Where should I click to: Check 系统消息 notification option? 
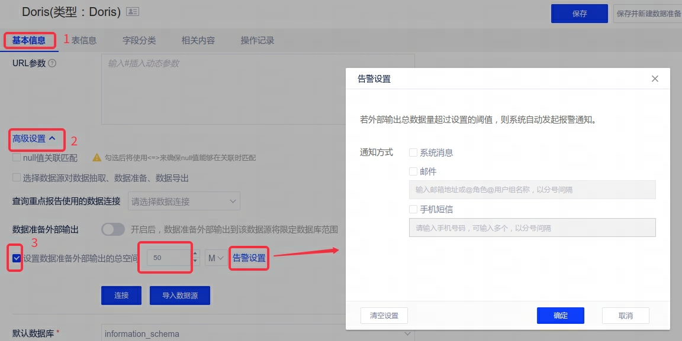pyautogui.click(x=413, y=152)
